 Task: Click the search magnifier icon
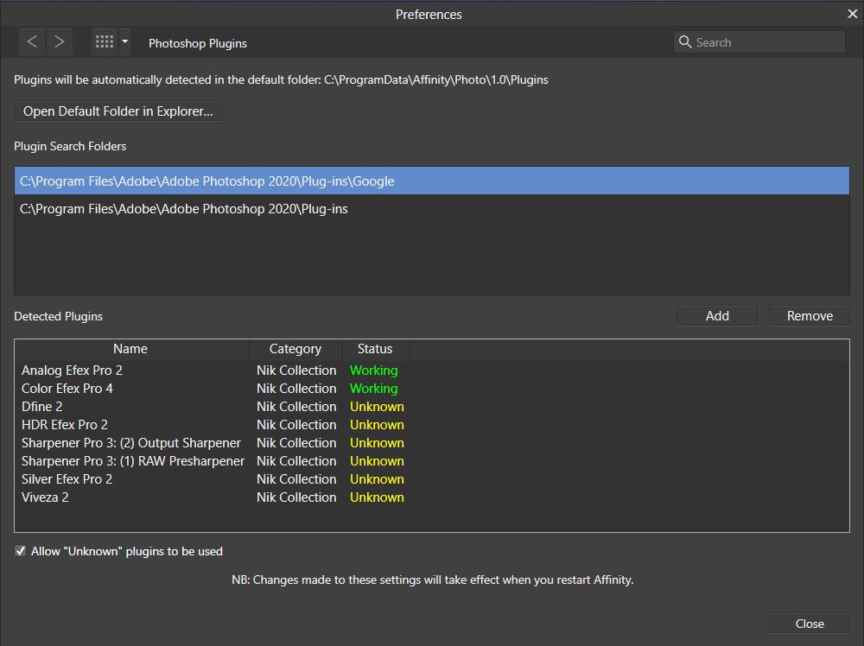click(685, 41)
